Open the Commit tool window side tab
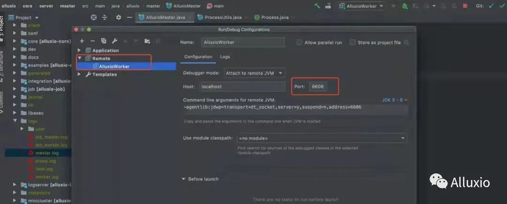Screen dimensions: 507x204 (x=2, y=102)
